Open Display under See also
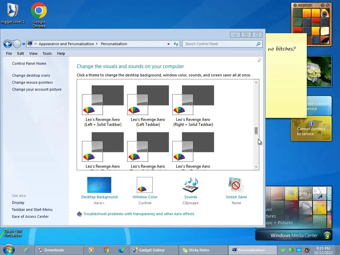This screenshot has height=255, width=340. pos(18,203)
